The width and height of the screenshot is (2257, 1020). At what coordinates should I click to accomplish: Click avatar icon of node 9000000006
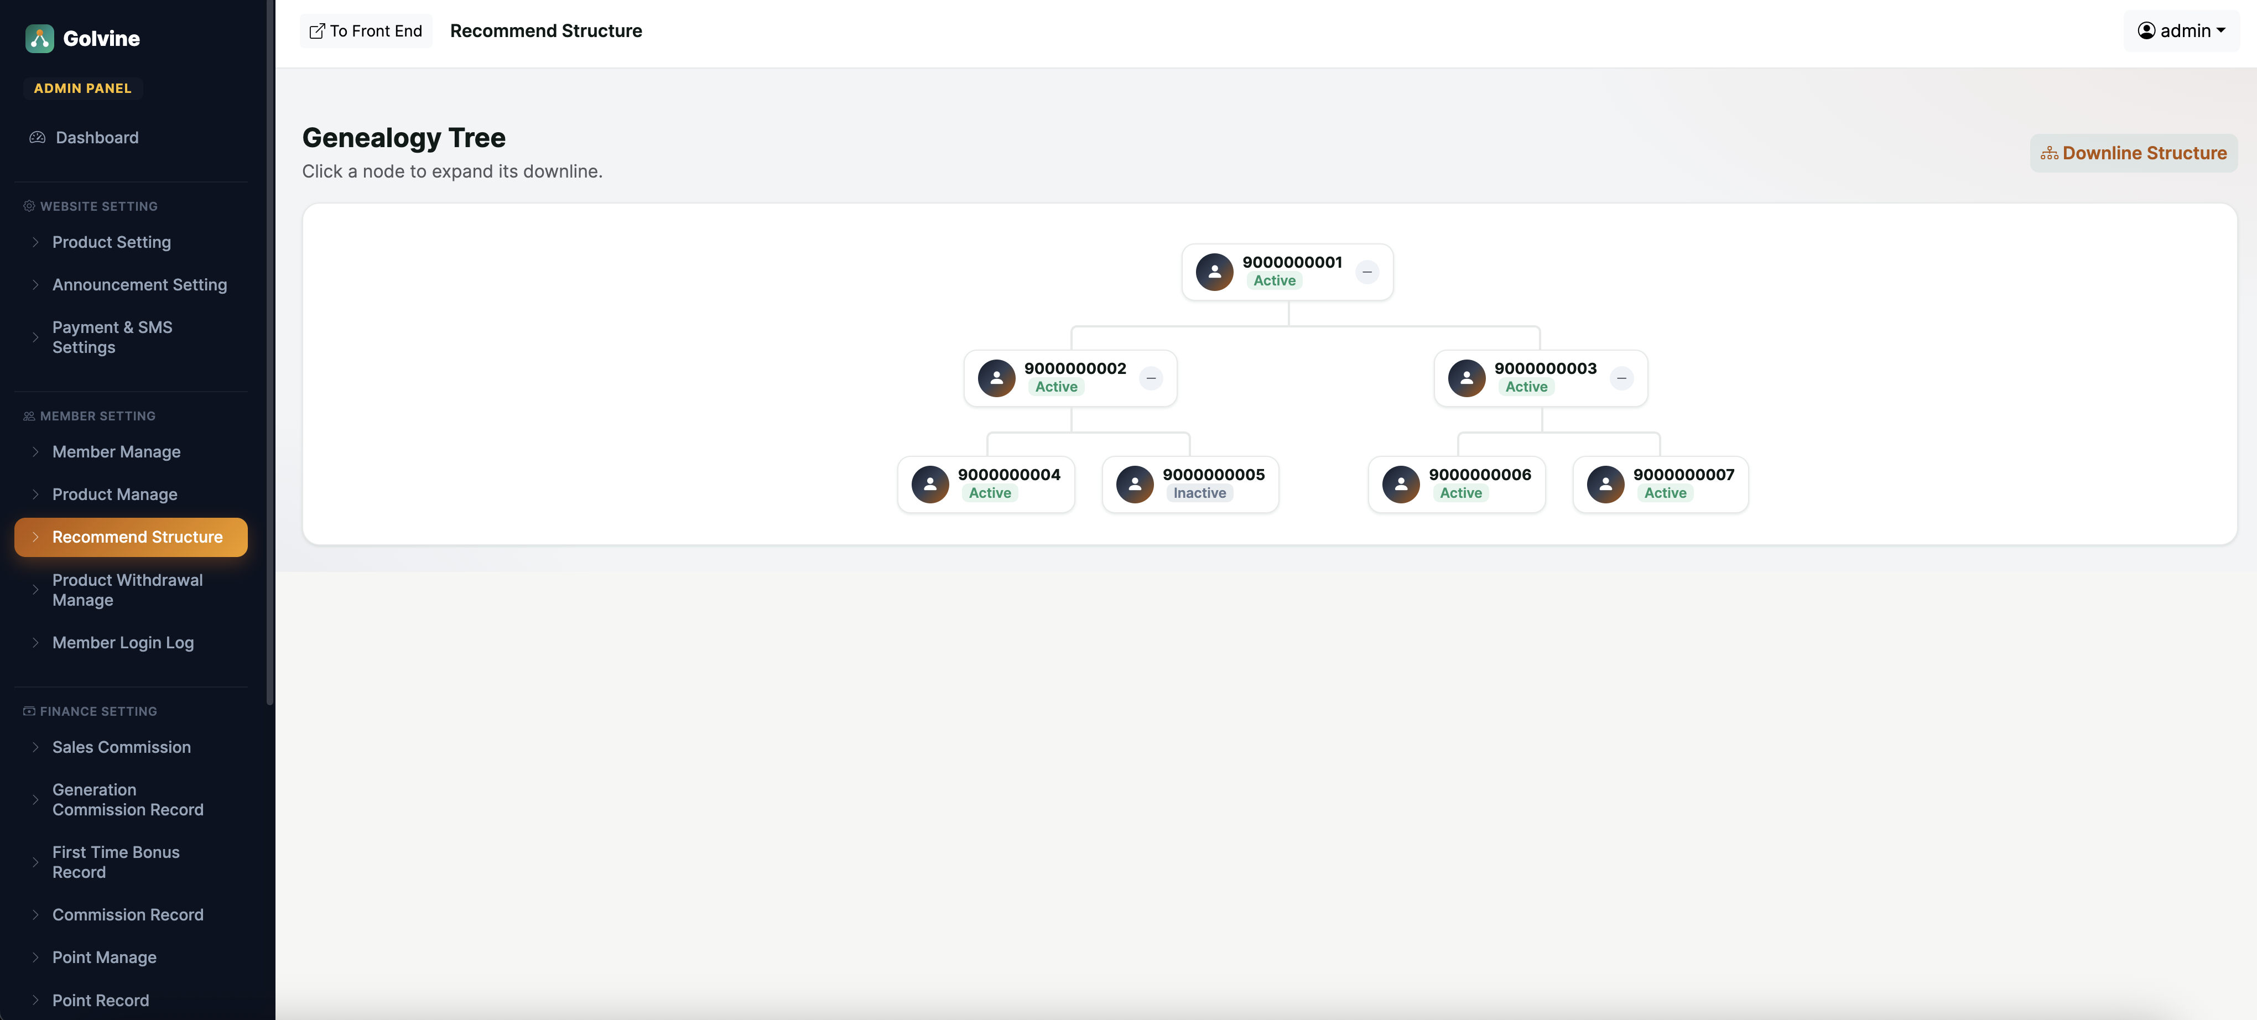click(x=1400, y=483)
